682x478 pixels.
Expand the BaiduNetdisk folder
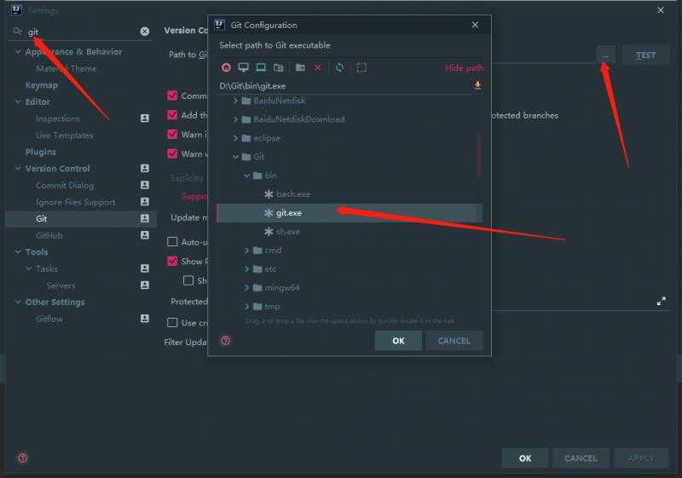click(x=235, y=101)
